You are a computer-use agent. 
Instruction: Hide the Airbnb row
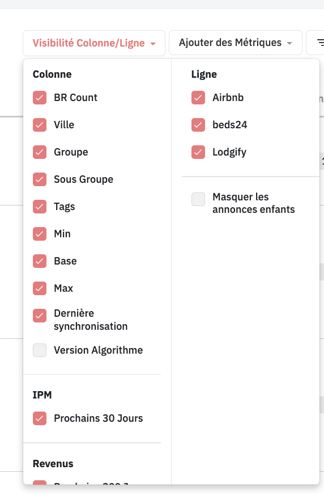(198, 98)
